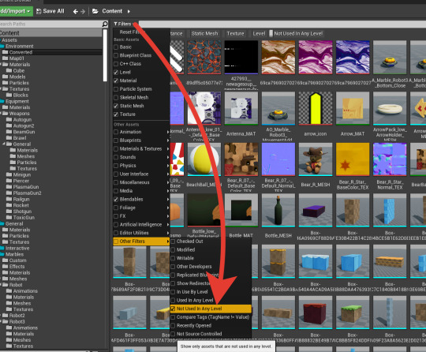Screen dimensions: 426x352
Task: Select the Checked Out filter entry
Action: coord(211,242)
